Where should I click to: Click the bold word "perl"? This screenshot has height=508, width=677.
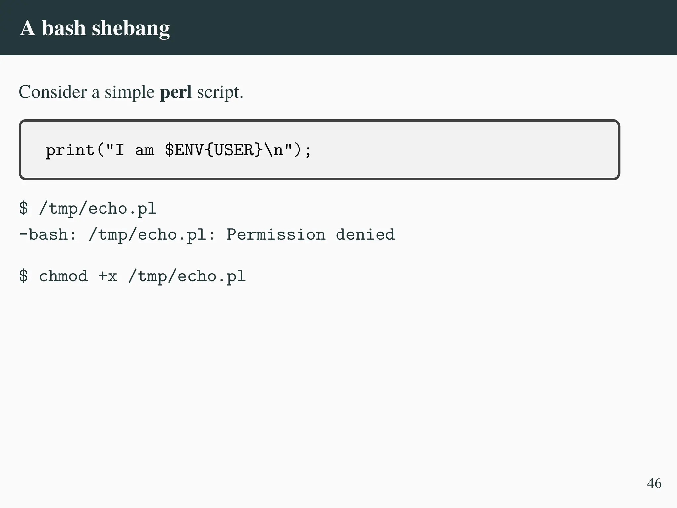tap(176, 92)
